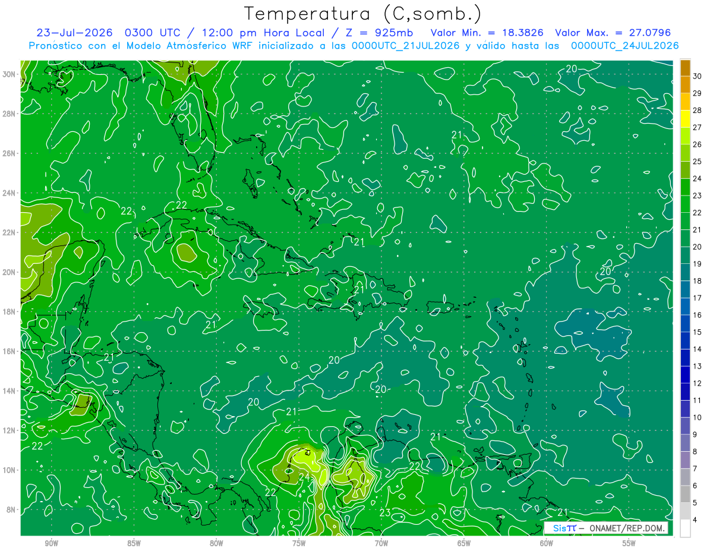Select the pressure level "Z = 925mb"
Image resolution: width=713 pixels, height=551 pixels.
(x=378, y=33)
